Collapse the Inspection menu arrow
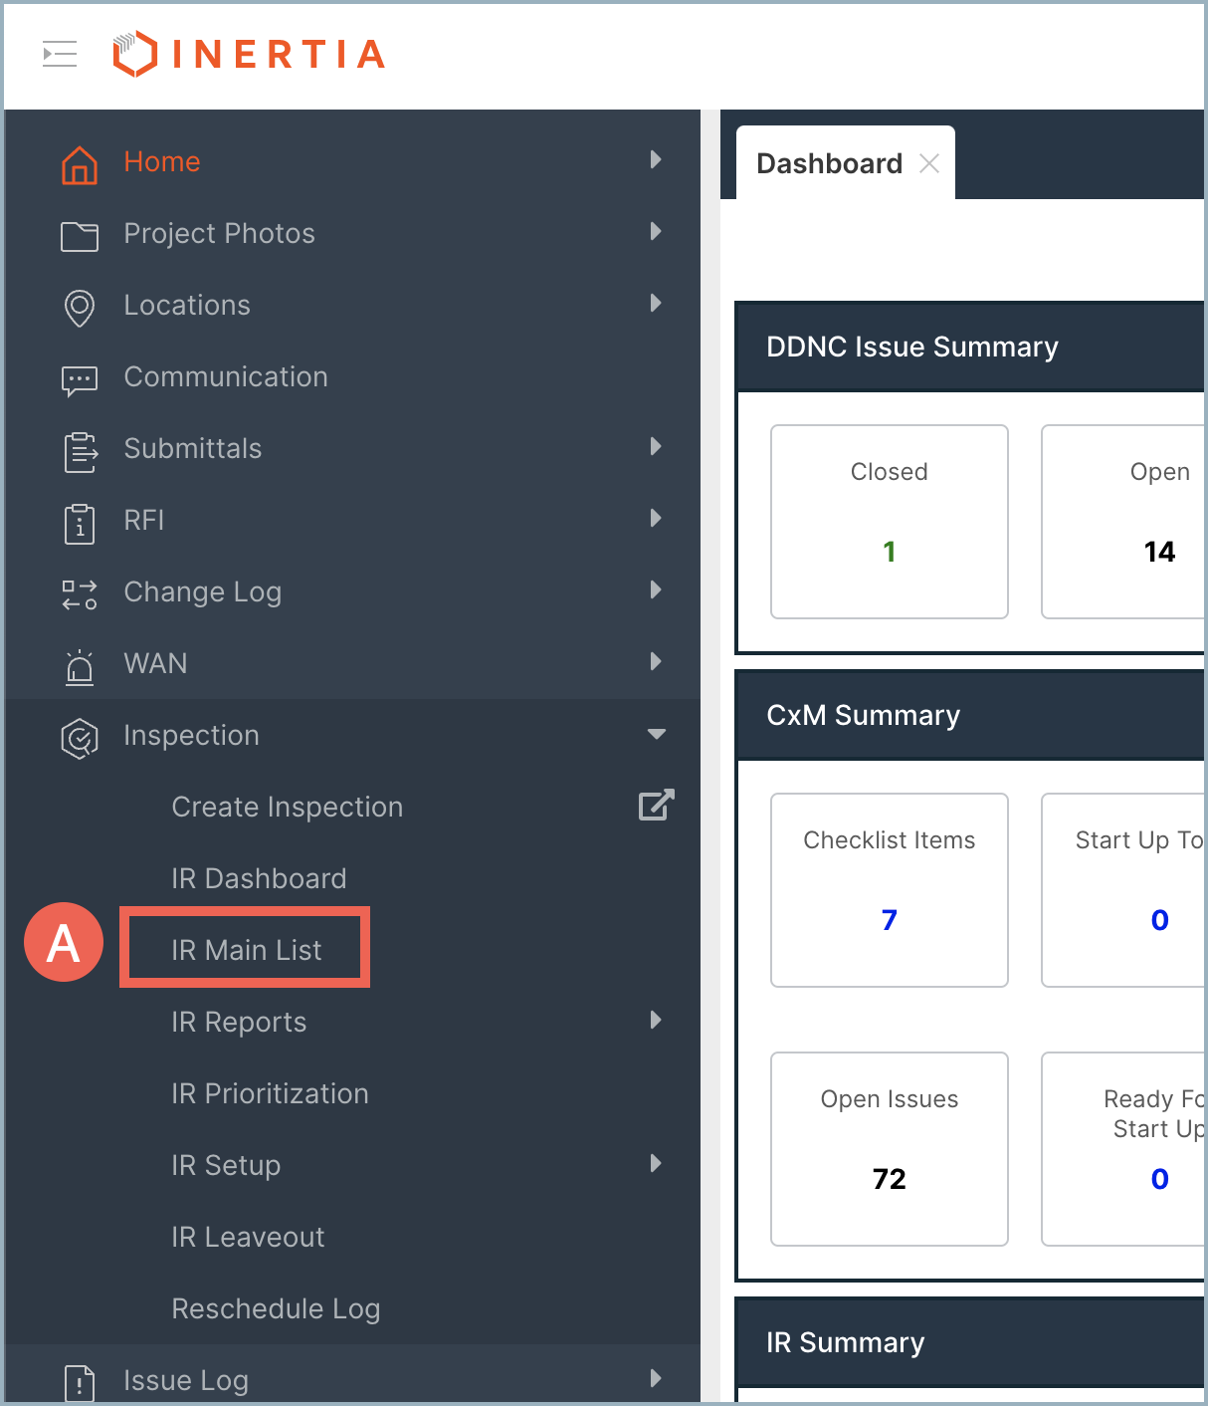 [x=656, y=734]
